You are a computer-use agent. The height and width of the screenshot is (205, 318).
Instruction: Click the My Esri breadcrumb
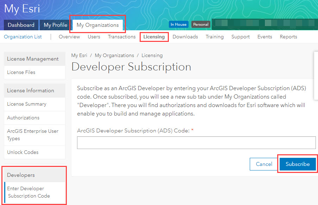[79, 55]
